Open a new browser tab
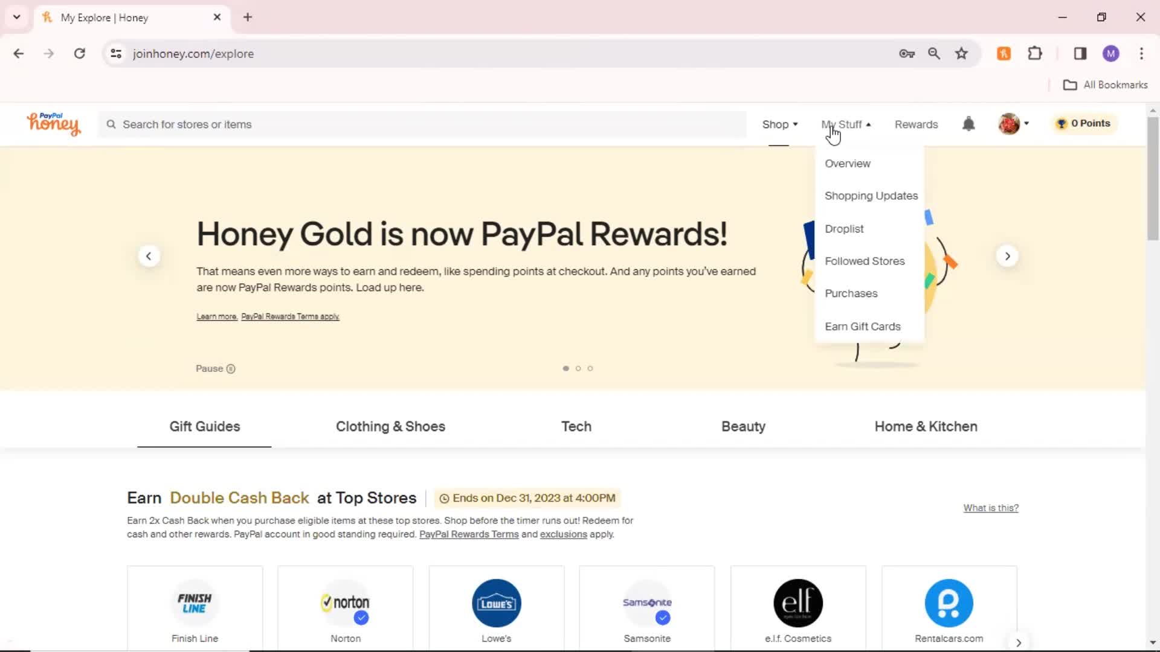 [x=248, y=18]
